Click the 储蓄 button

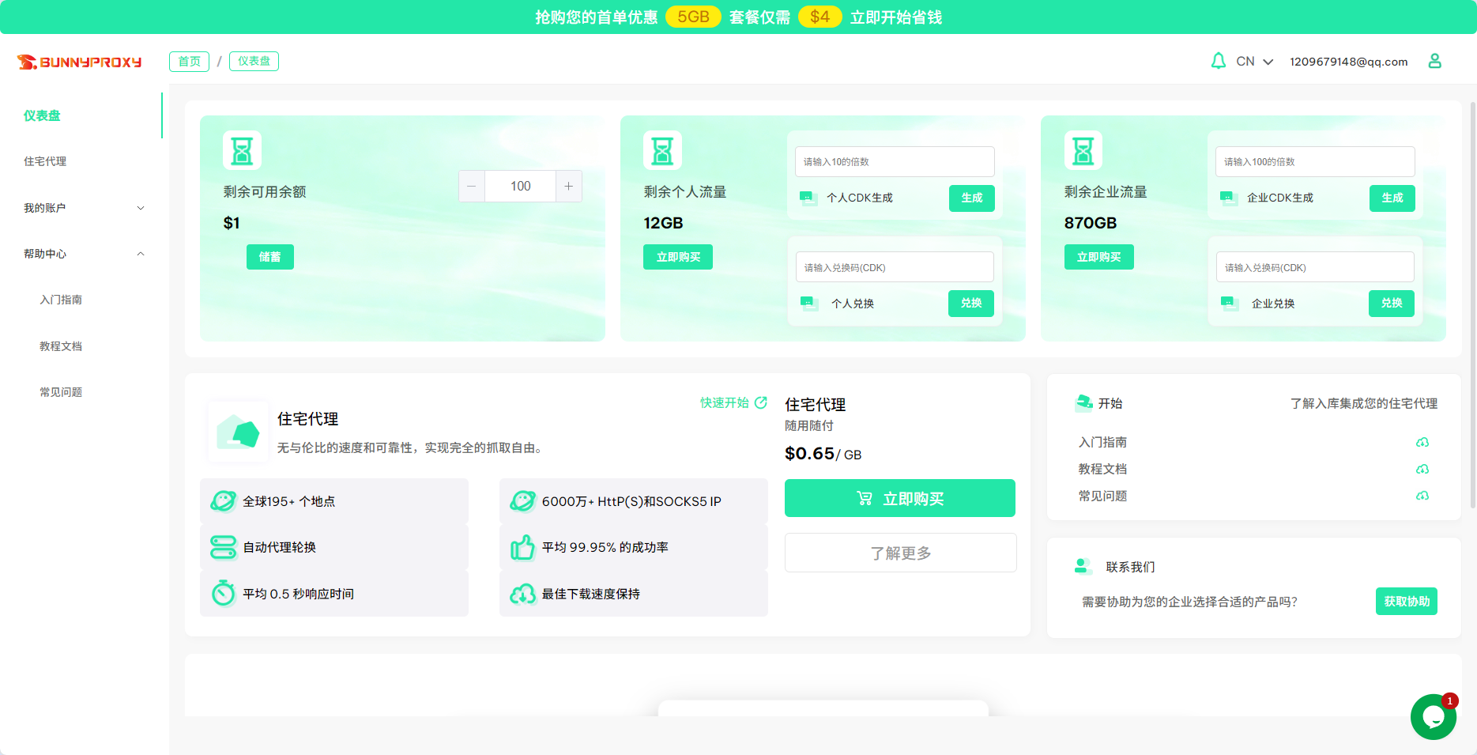pyautogui.click(x=269, y=257)
